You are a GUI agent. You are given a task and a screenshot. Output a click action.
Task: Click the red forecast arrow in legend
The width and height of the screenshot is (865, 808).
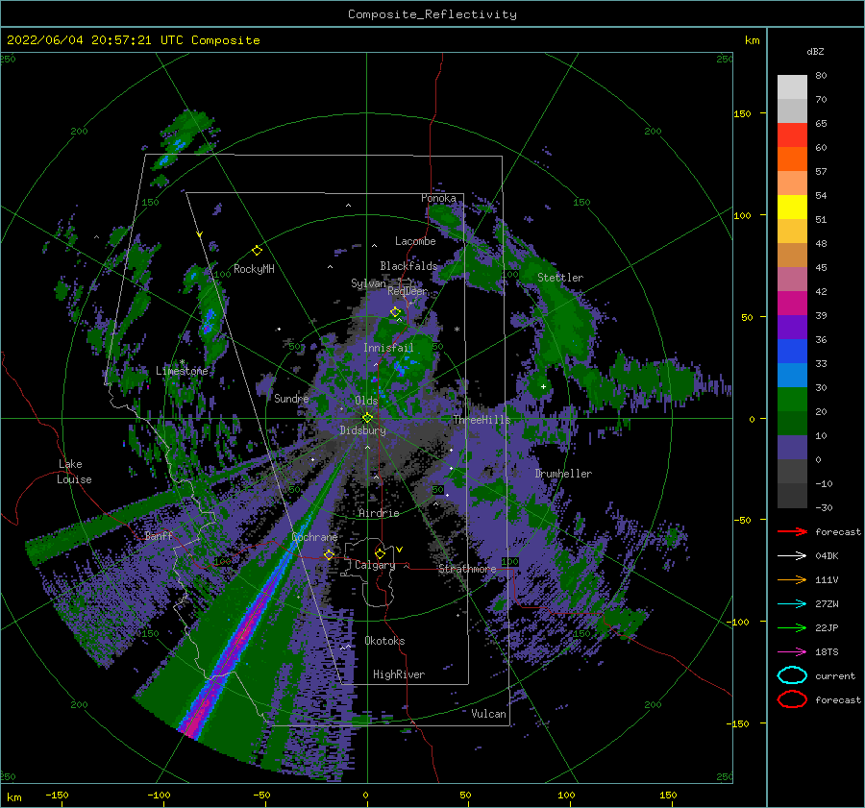(x=792, y=531)
